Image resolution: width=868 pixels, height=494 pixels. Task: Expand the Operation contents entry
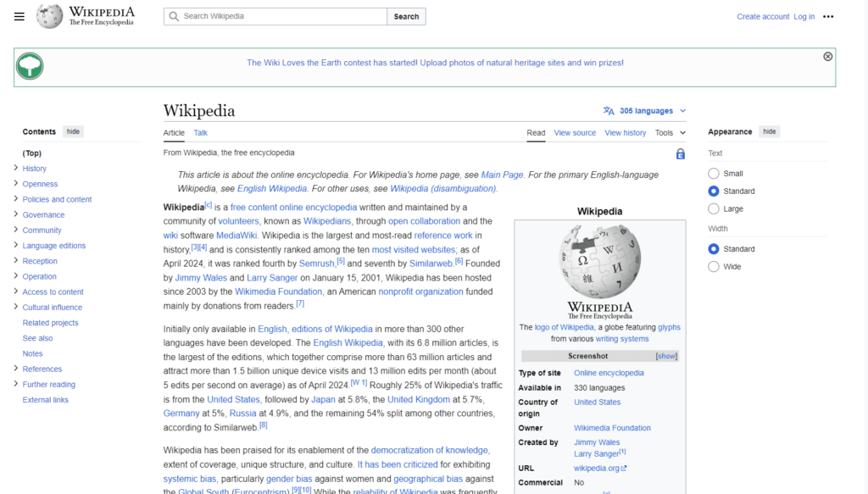pyautogui.click(x=15, y=276)
